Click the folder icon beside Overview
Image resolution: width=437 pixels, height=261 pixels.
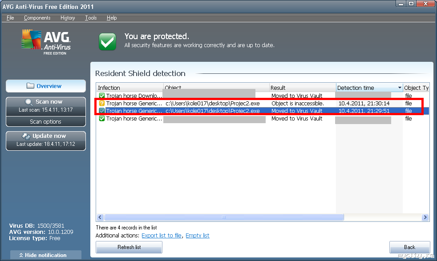(30, 86)
